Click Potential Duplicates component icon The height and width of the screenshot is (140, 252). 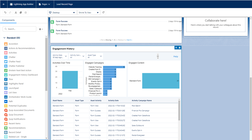tap(6, 106)
